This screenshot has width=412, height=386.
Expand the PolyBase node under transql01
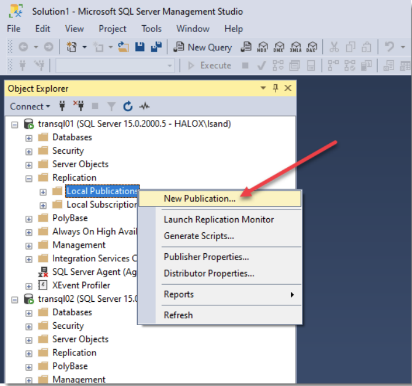pyautogui.click(x=29, y=219)
